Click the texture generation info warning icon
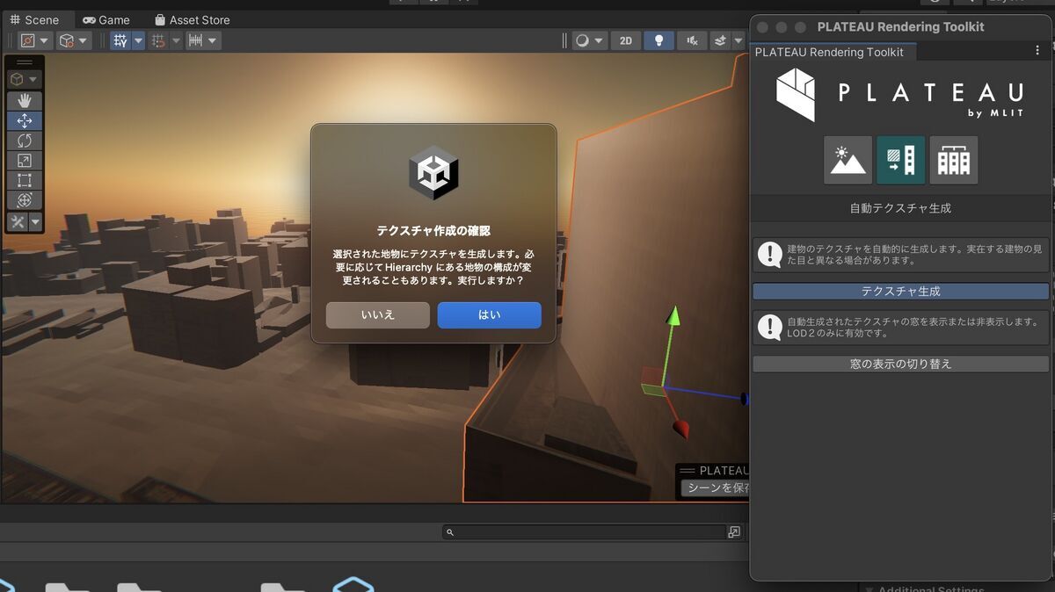This screenshot has width=1055, height=592. 770,255
